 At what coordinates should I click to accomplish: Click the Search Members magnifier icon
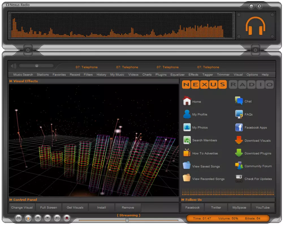(187, 140)
